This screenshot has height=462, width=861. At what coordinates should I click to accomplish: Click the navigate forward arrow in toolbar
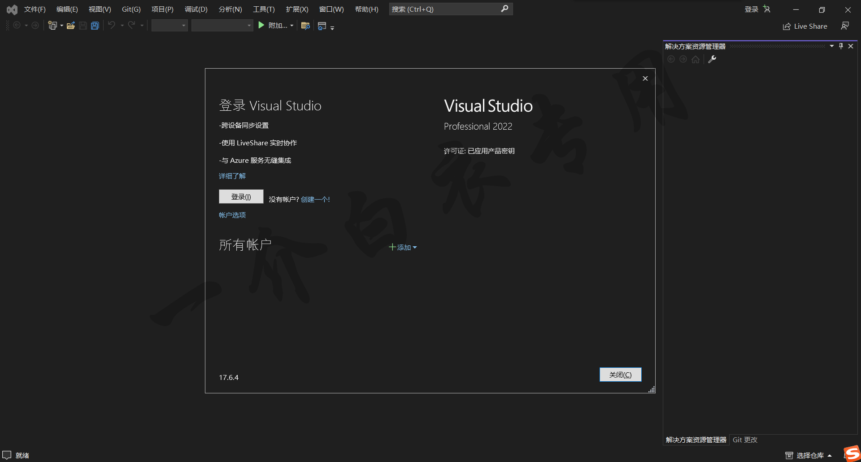[x=35, y=26]
